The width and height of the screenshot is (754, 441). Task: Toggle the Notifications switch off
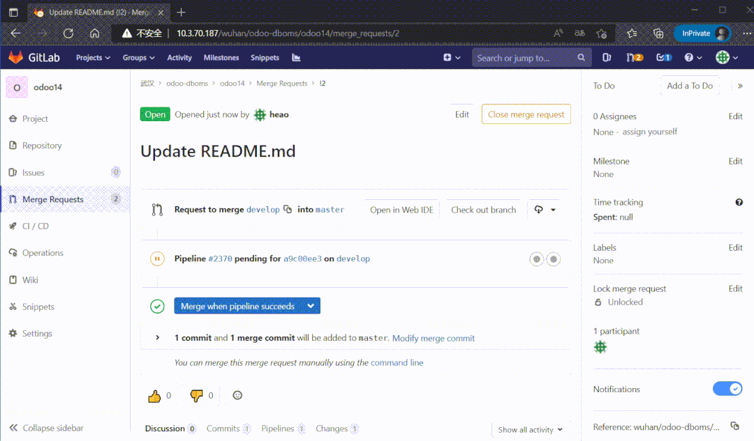click(727, 389)
